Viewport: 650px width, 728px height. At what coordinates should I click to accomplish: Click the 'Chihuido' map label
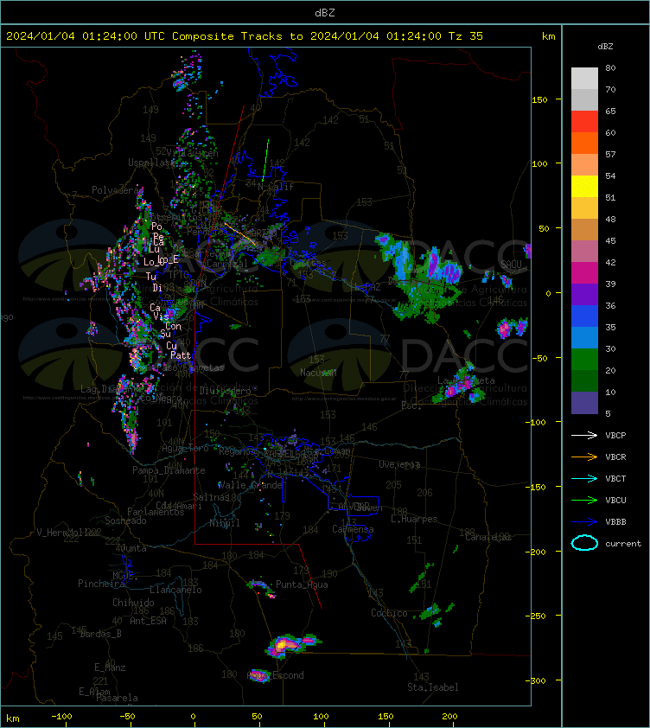[133, 602]
